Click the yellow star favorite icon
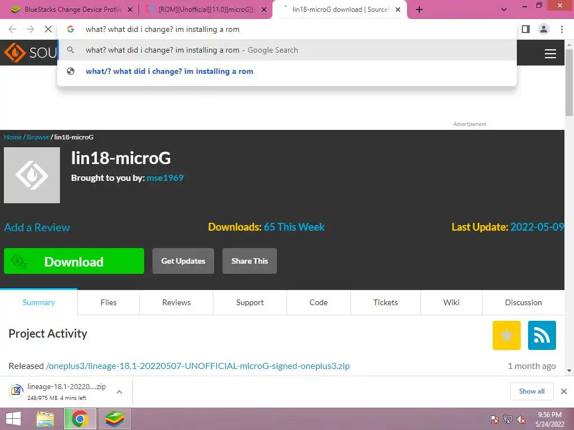 507,335
